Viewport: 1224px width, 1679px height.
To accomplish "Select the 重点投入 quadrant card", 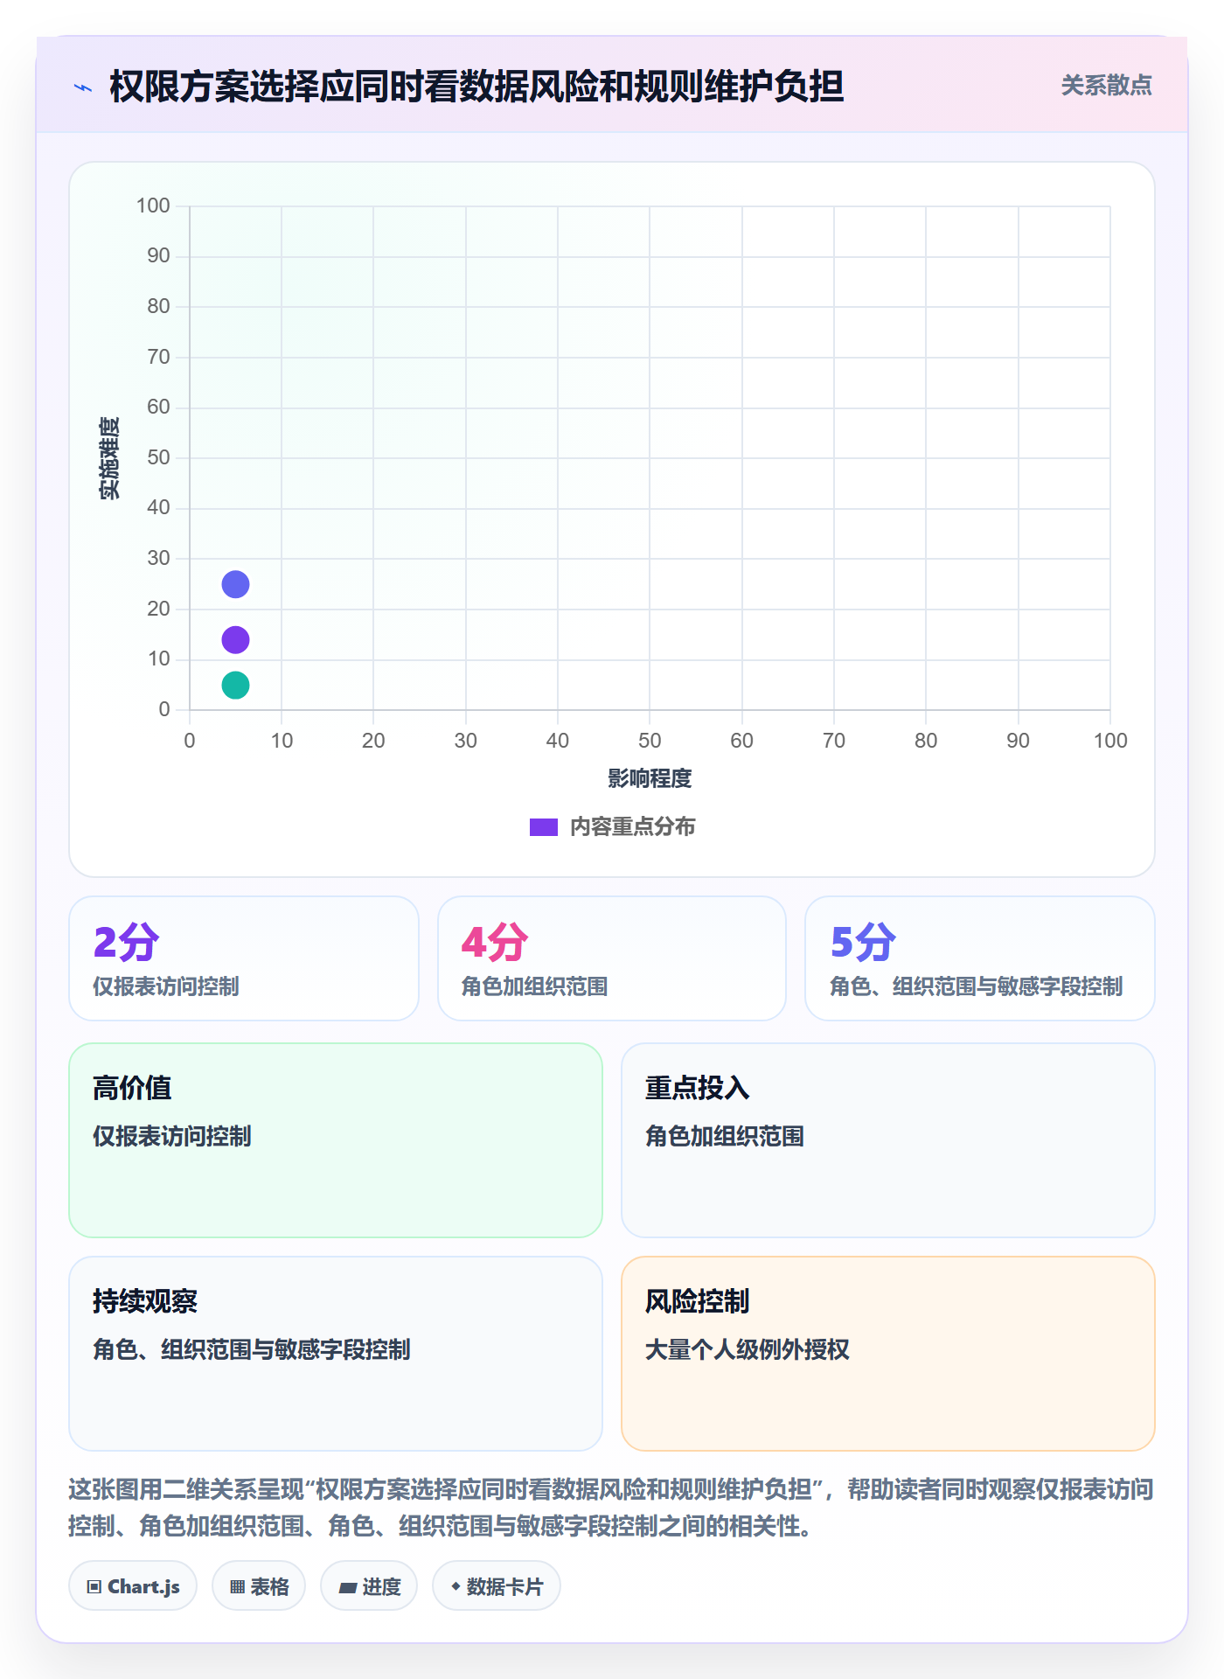I will click(888, 1140).
